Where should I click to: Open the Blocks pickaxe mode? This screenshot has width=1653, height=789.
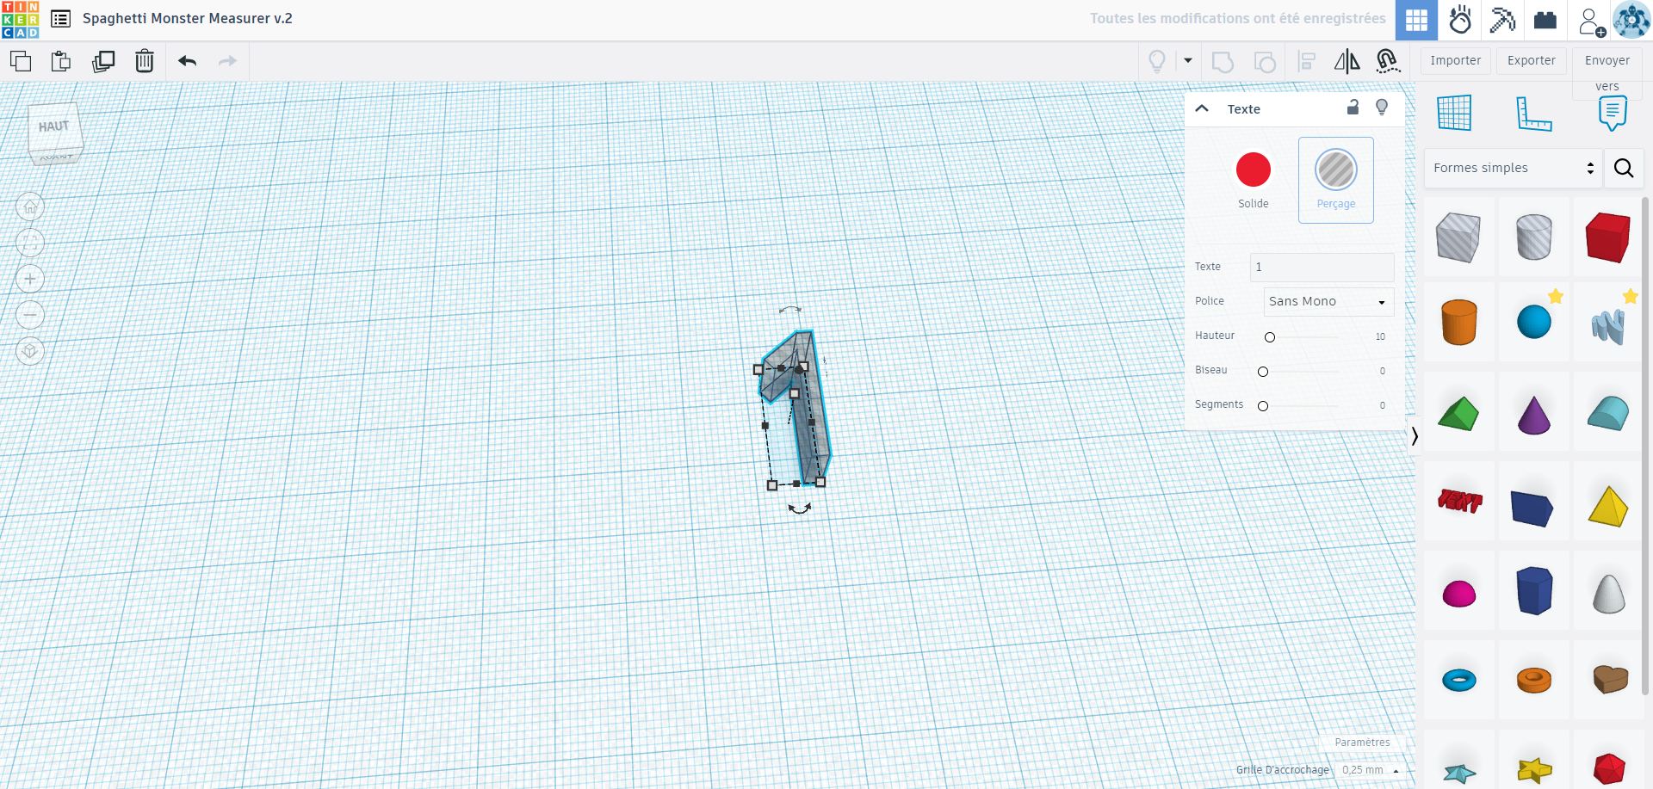click(1502, 20)
